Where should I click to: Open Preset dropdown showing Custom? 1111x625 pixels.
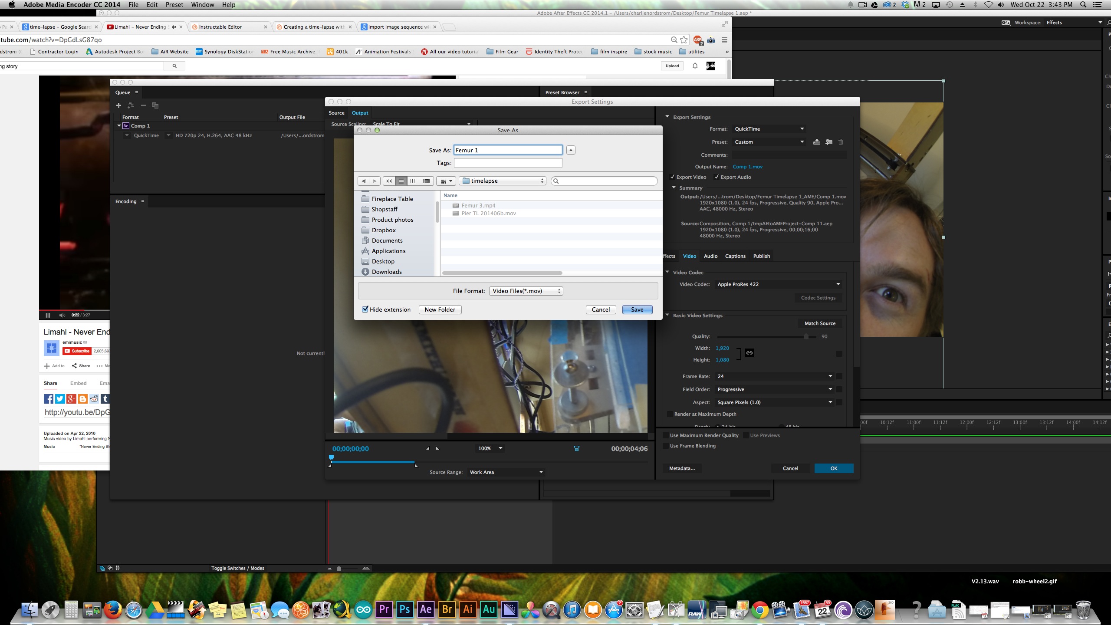pyautogui.click(x=769, y=142)
